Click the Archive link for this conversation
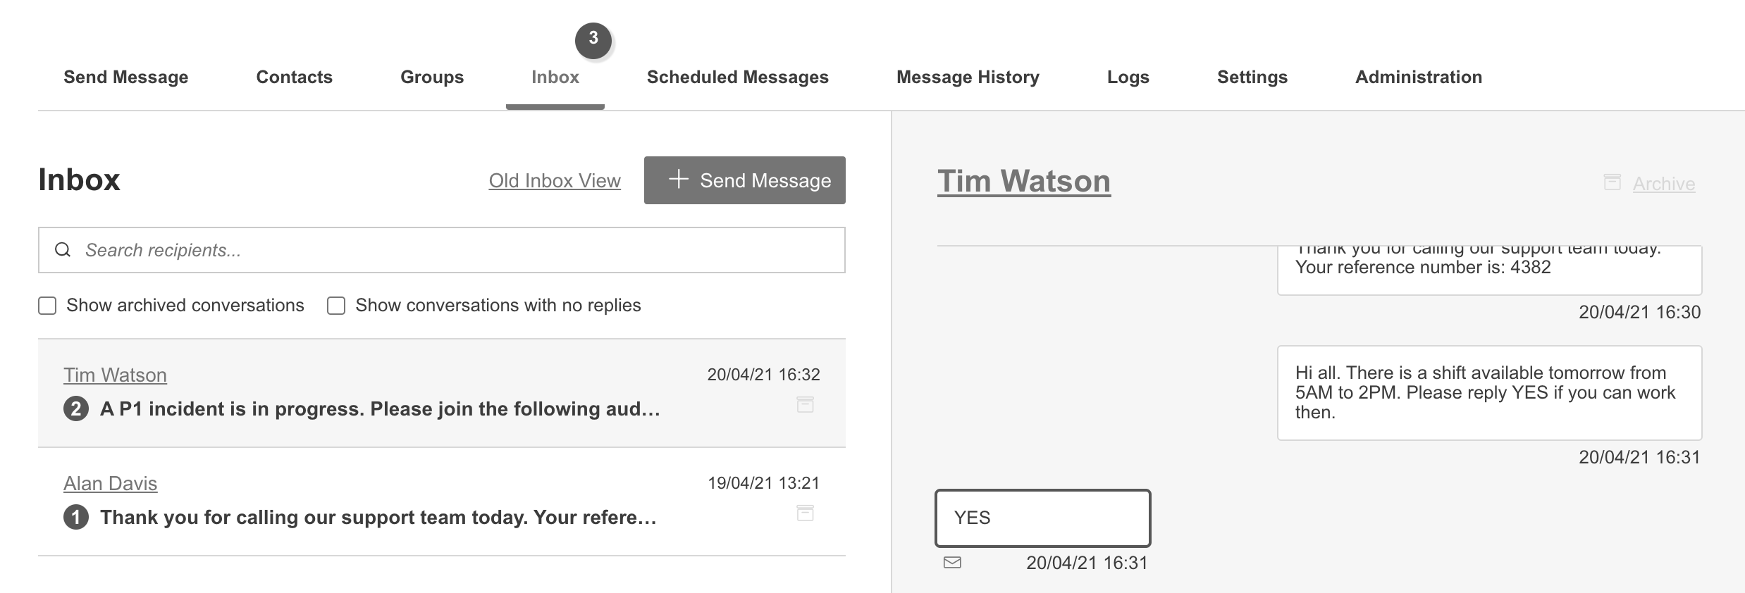Viewport: 1745px width, 593px height. point(1663,184)
